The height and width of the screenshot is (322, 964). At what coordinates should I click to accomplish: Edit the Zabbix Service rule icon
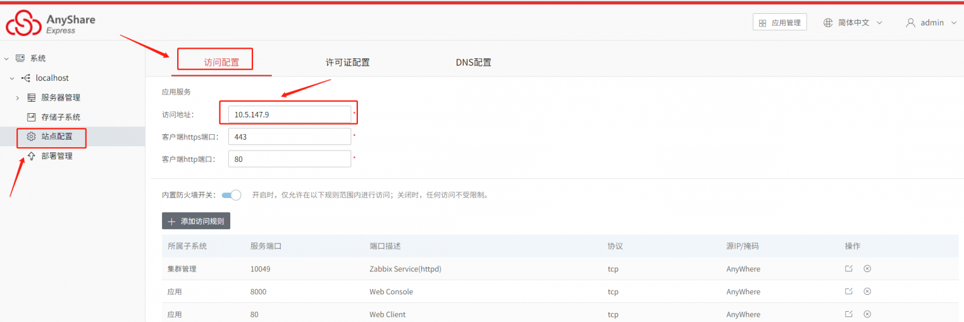(849, 268)
